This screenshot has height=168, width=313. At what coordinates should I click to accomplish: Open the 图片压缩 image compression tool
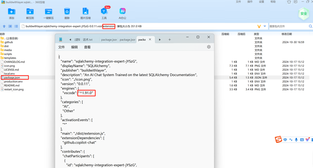tap(86, 13)
